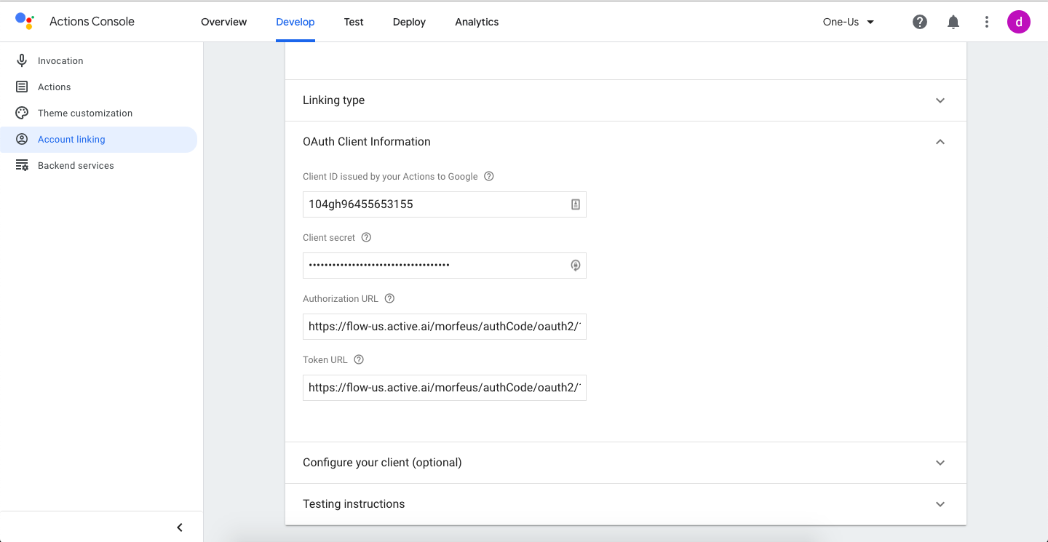This screenshot has height=542, width=1048.
Task: Click help icon next to Authorization URL
Action: [389, 298]
